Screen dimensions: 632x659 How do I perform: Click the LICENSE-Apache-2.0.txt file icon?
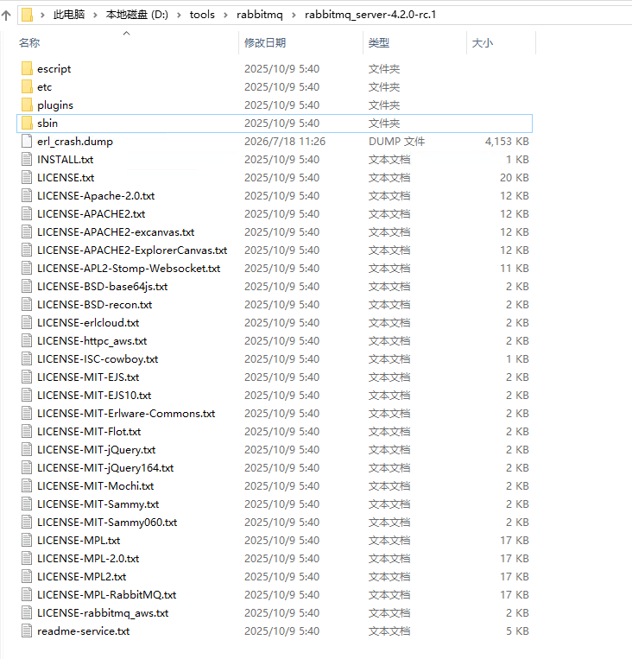point(27,195)
